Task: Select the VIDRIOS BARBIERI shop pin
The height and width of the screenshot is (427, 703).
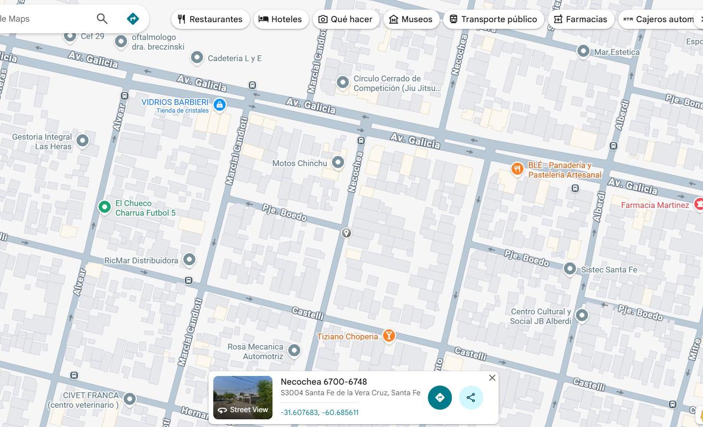Action: [x=219, y=104]
